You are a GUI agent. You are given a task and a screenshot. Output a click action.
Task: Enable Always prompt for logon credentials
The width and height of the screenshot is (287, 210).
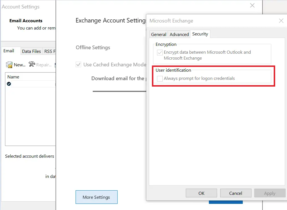click(160, 79)
